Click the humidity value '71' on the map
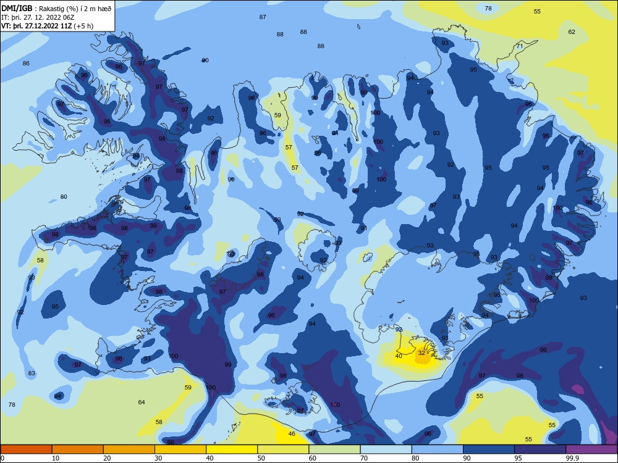618x463 pixels. pyautogui.click(x=520, y=46)
